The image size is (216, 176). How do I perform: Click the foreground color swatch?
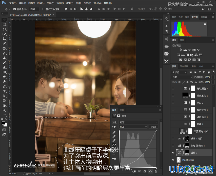3,123
